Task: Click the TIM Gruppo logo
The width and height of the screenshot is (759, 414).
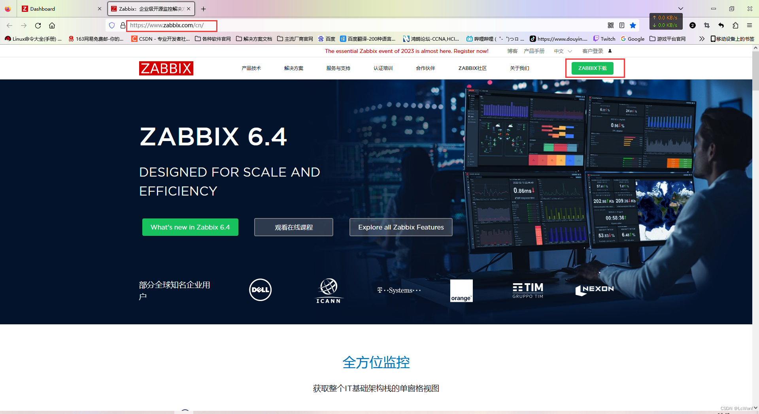Action: point(528,290)
